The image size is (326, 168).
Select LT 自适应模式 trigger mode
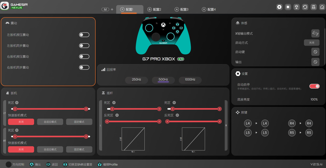coord(50,122)
